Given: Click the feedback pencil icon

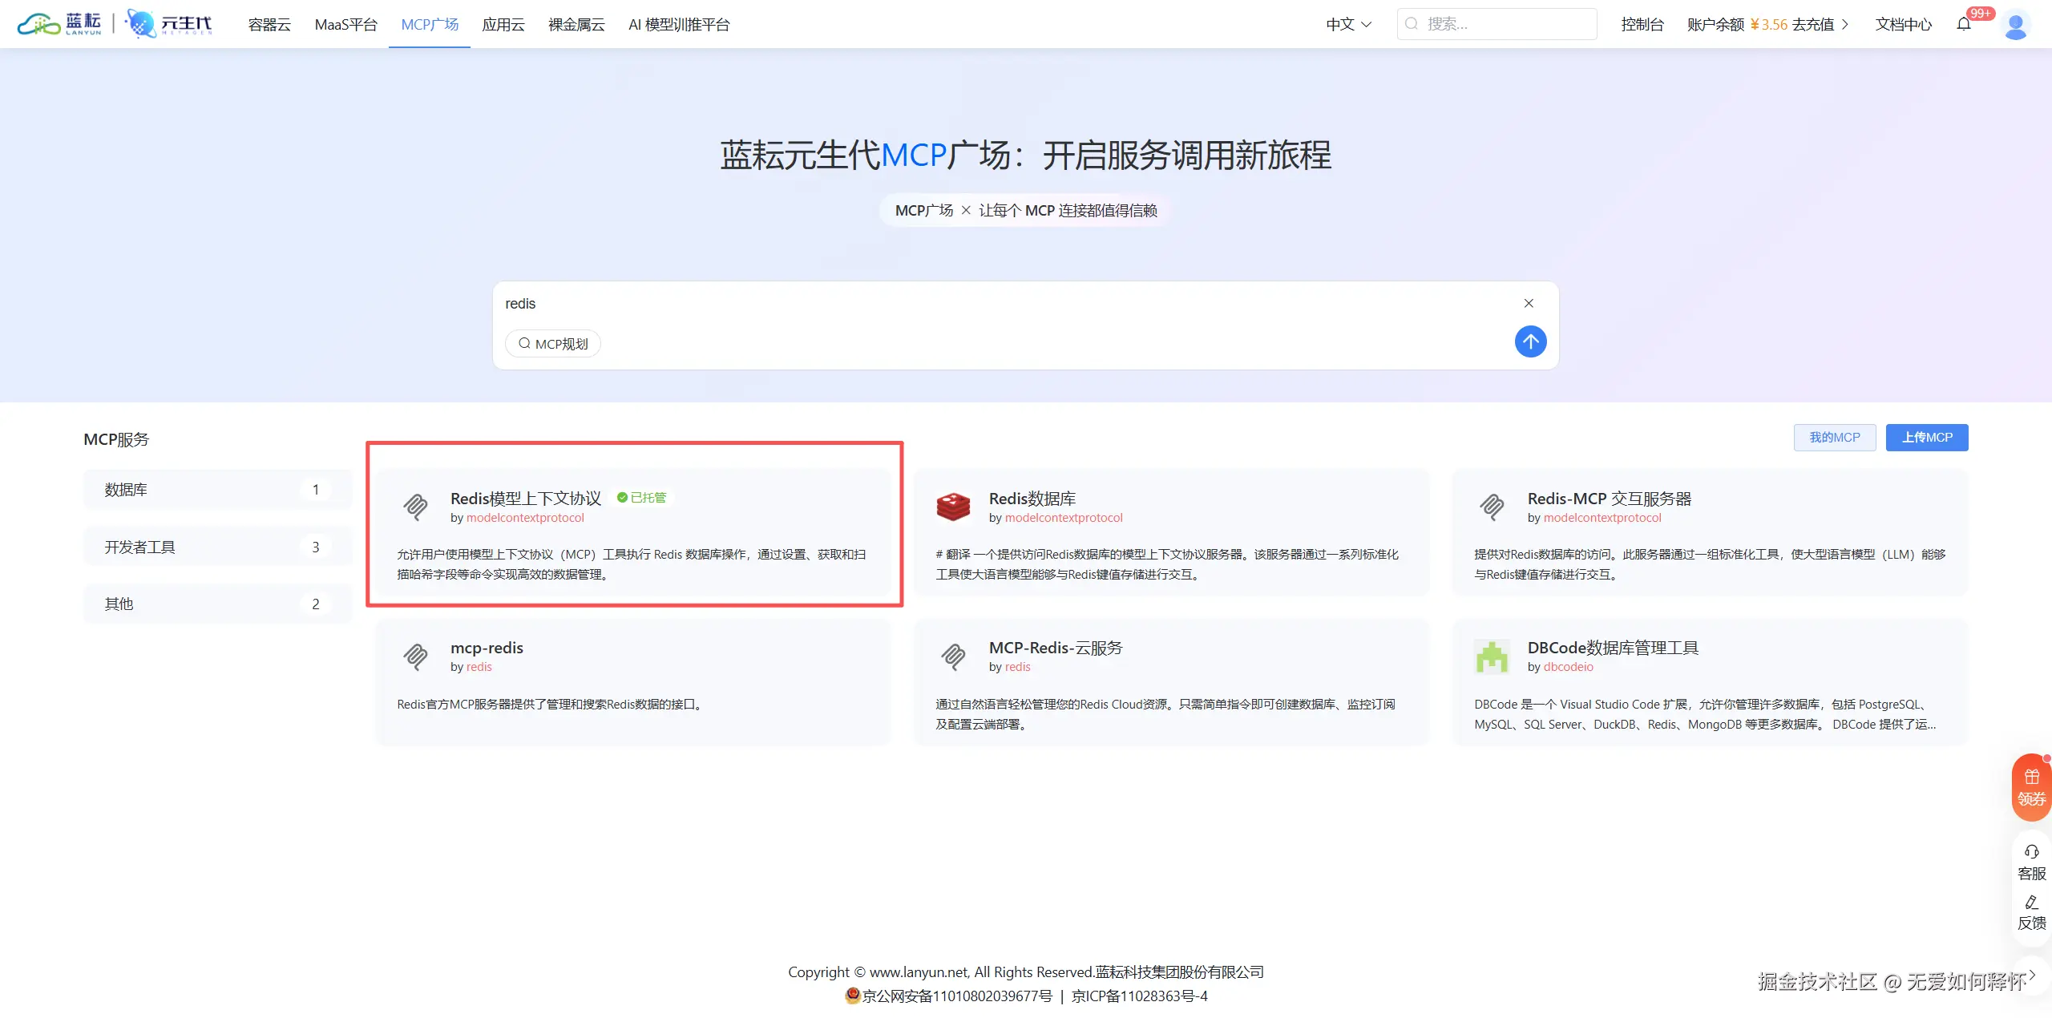Looking at the screenshot, I should pos(2032,903).
